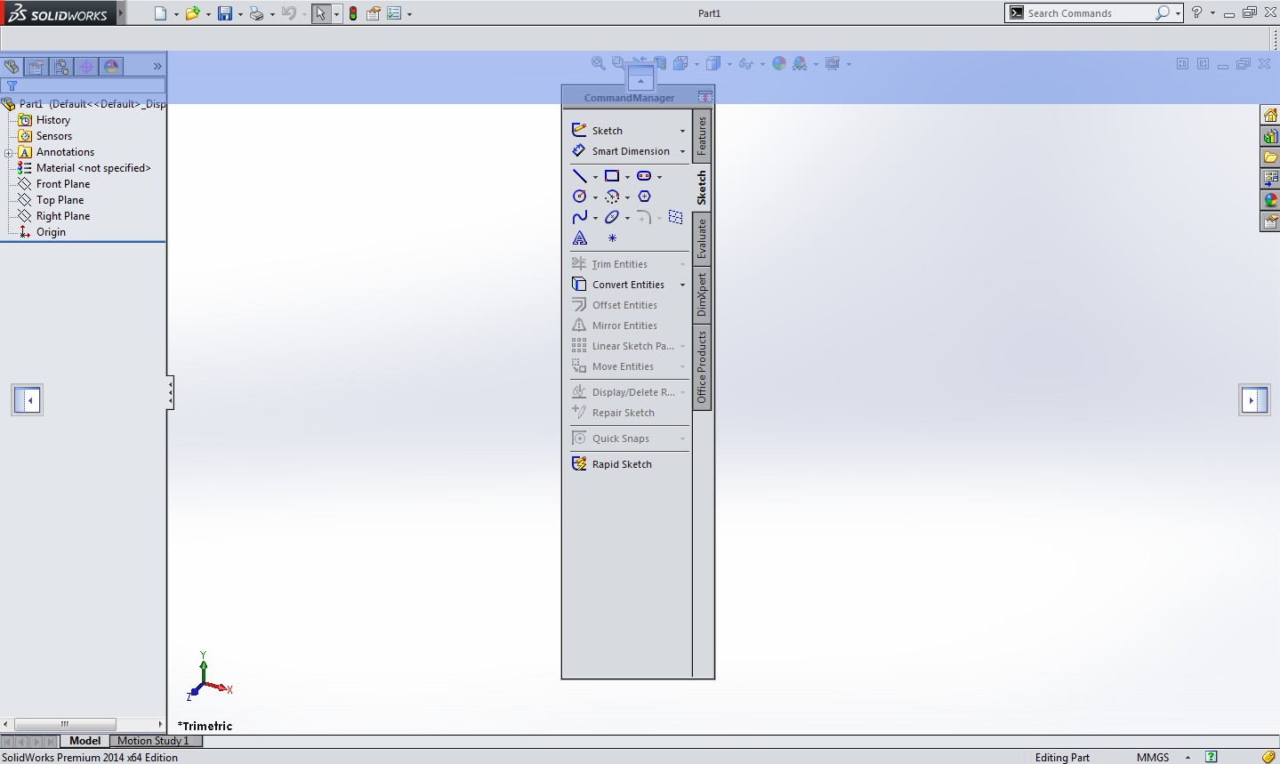Open the Options checklist icon
This screenshot has height=764, width=1280.
394,13
